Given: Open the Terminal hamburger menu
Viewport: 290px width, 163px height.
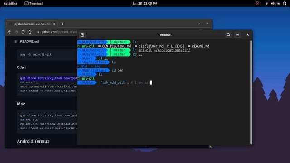Looking at the screenshot, I should pyautogui.click(x=237, y=35).
